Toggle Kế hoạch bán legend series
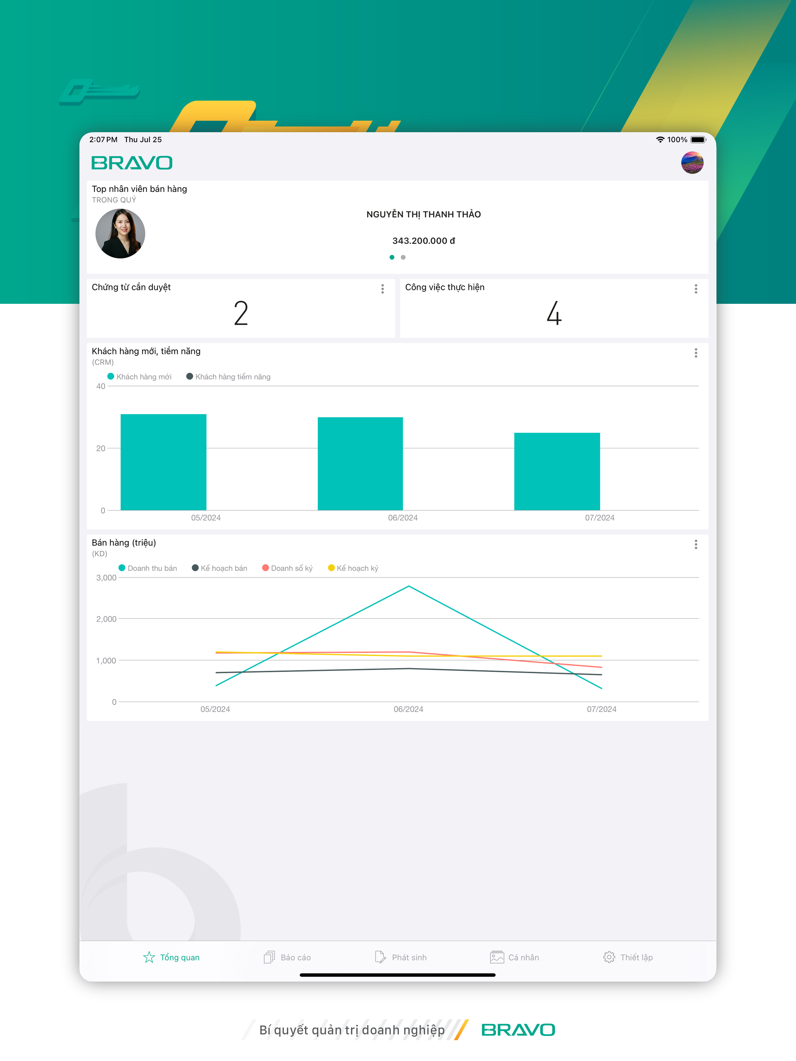This screenshot has width=796, height=1061. [220, 568]
